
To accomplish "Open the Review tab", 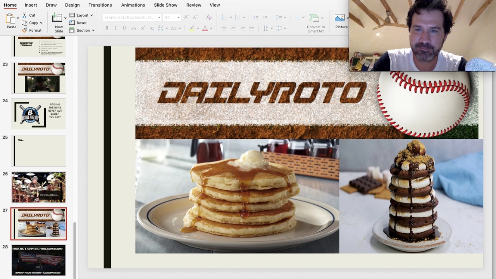I will 194,5.
